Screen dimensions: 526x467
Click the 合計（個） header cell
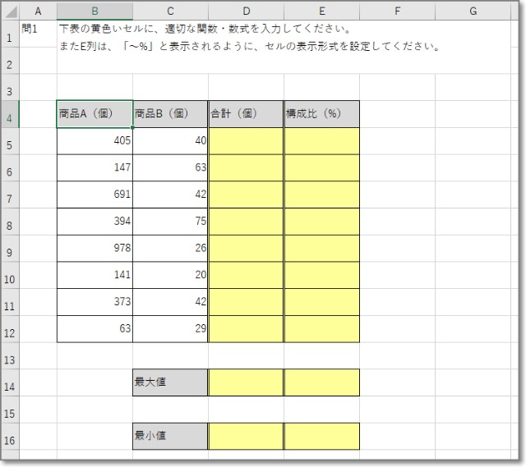click(x=246, y=115)
